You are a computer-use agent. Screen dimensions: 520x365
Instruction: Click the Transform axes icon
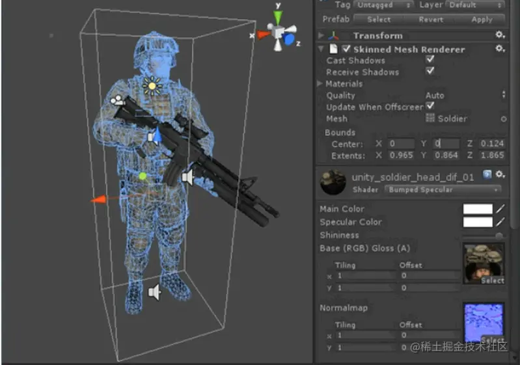click(x=334, y=36)
